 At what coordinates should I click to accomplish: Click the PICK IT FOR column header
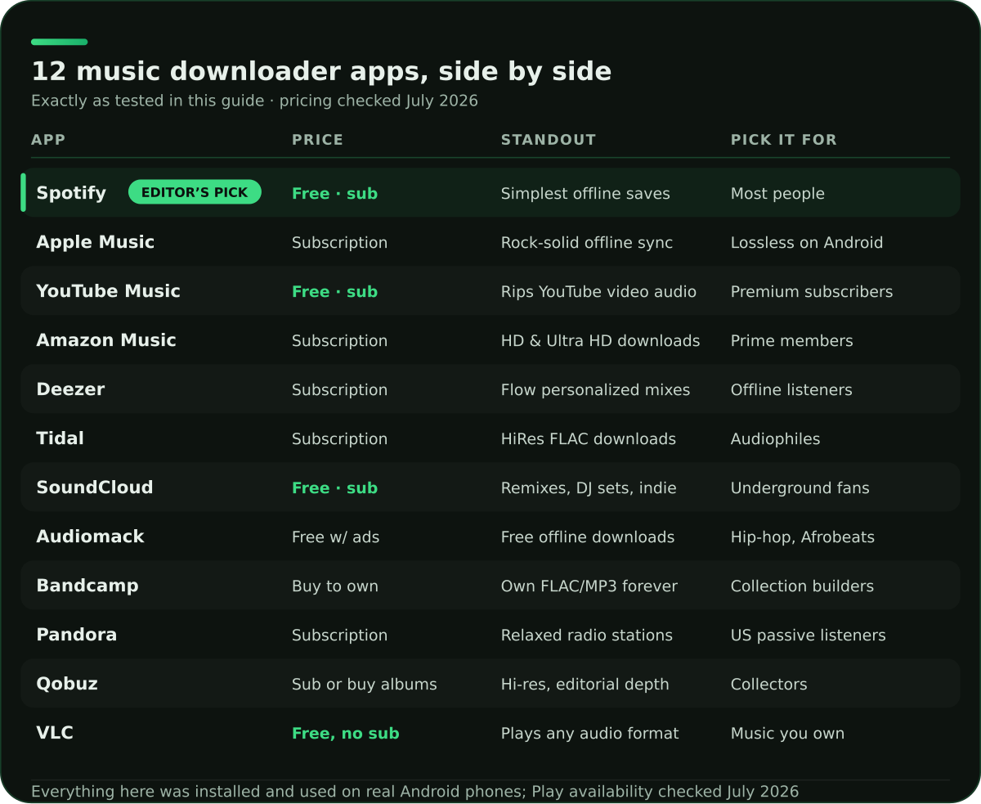(784, 140)
